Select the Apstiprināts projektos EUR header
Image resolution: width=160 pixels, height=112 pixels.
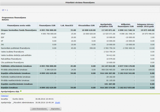point(106,26)
